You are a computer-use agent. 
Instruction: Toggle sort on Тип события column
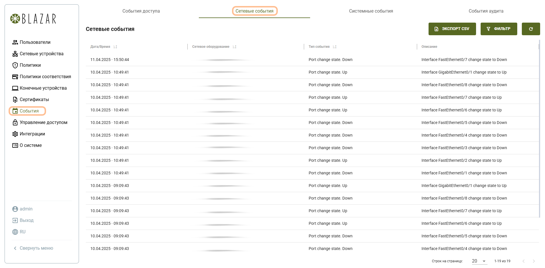point(334,47)
